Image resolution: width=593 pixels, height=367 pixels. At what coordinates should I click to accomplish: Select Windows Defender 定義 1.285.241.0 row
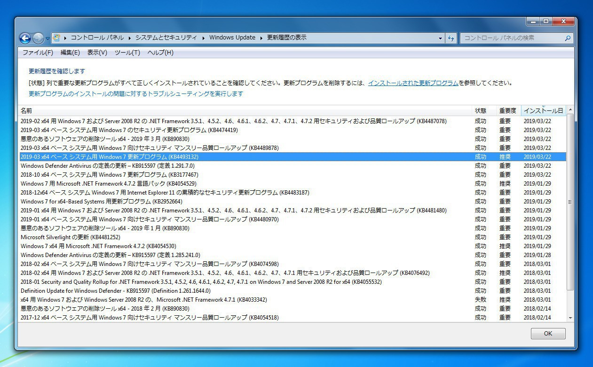pyautogui.click(x=293, y=255)
